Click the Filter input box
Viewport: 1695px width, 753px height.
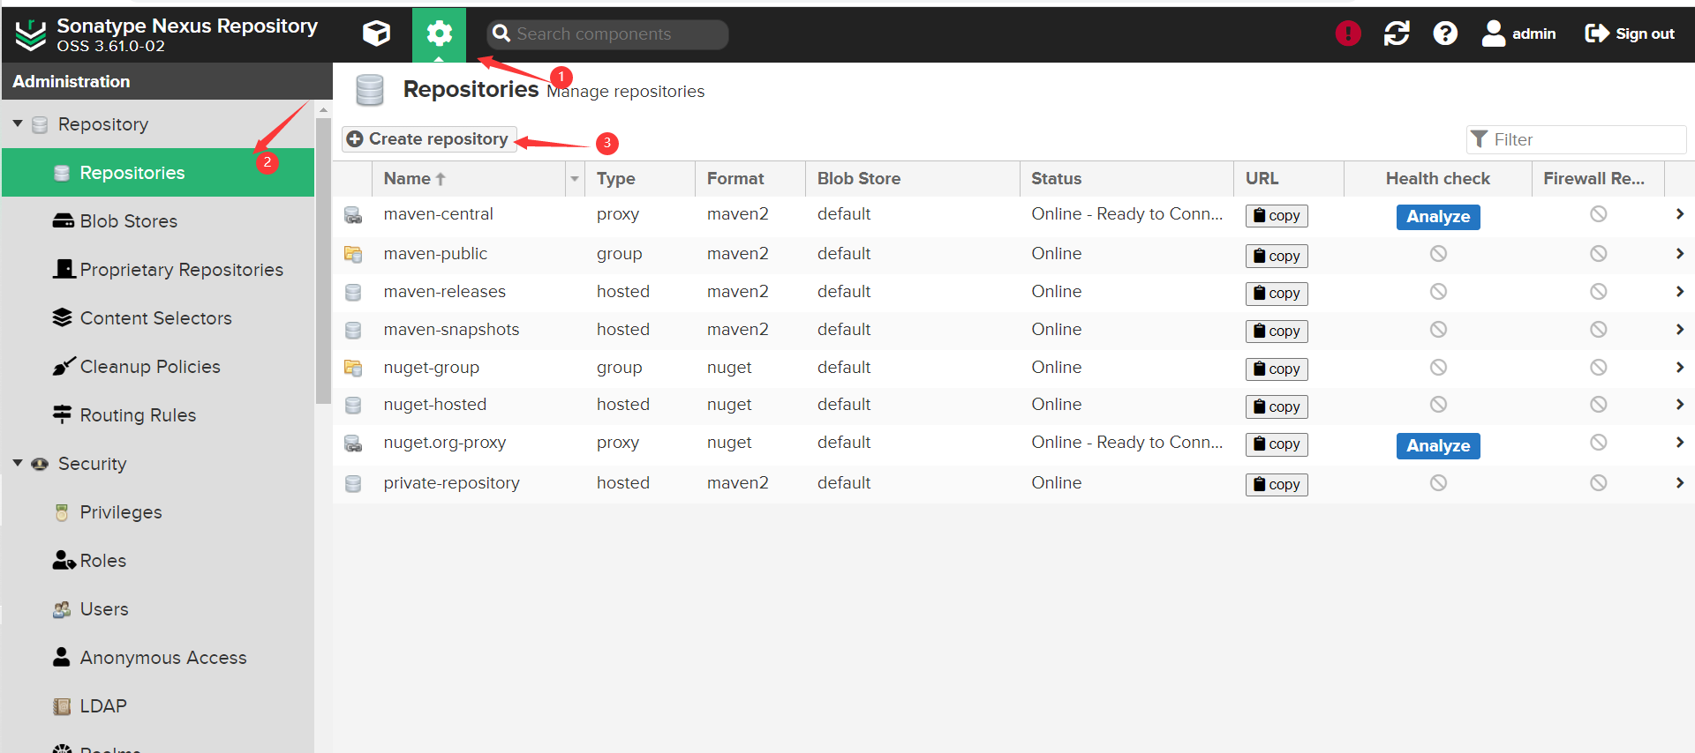tap(1577, 139)
